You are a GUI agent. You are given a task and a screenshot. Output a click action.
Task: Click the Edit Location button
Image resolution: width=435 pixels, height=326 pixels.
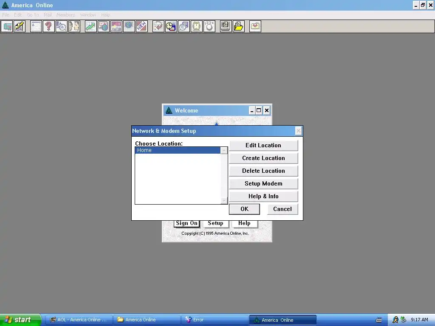click(x=263, y=145)
